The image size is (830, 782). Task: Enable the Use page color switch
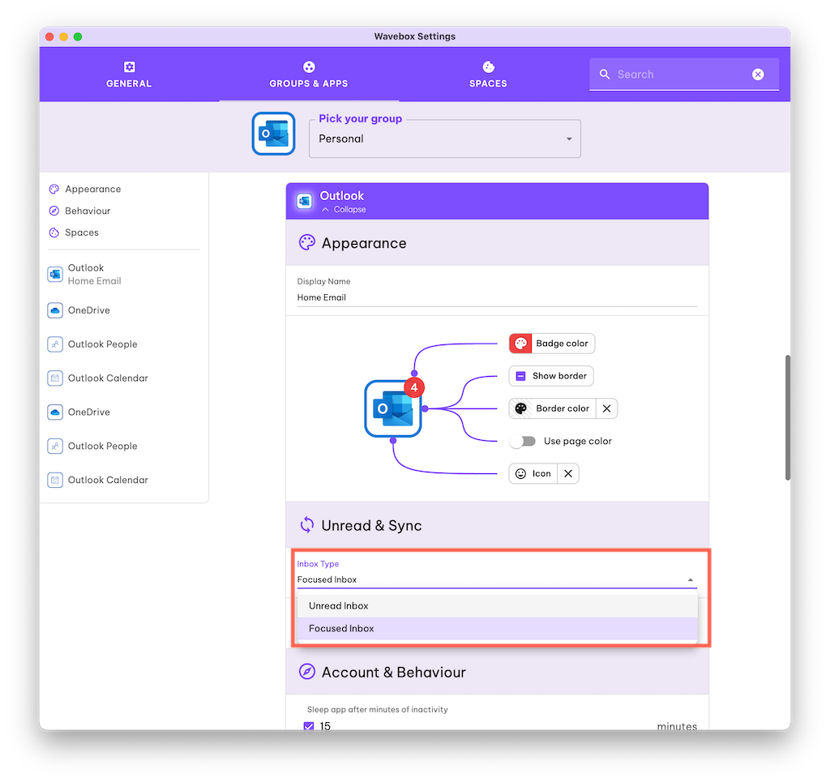[x=523, y=442]
